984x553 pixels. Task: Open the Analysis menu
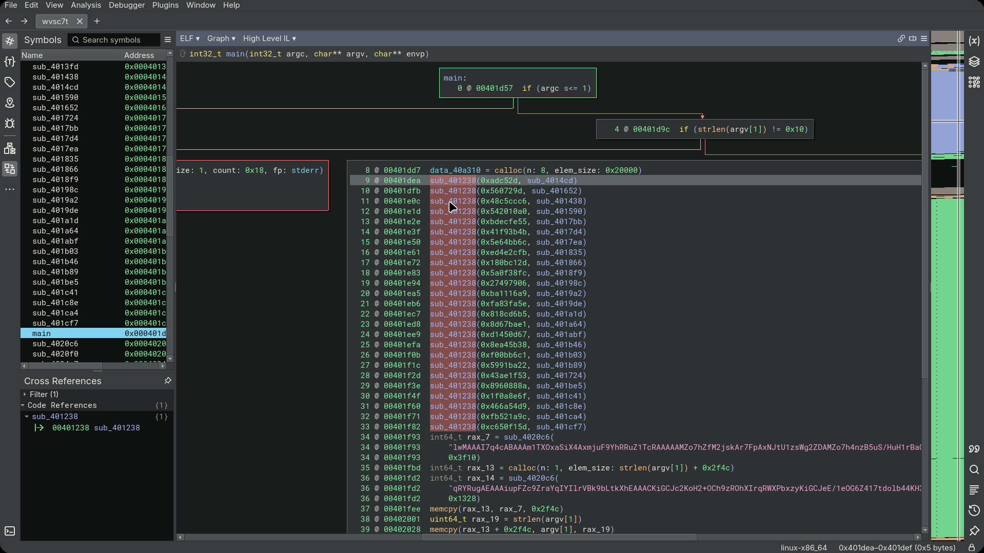[86, 5]
